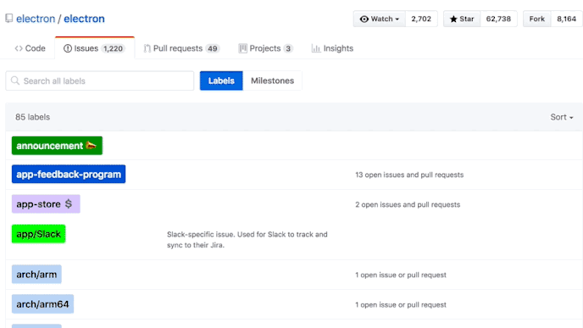Click the 1,220 issues counter badge
Screen dimensions: 583x328
tap(113, 48)
